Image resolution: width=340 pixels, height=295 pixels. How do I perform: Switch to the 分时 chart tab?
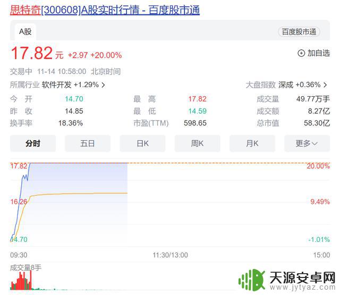tap(33, 144)
